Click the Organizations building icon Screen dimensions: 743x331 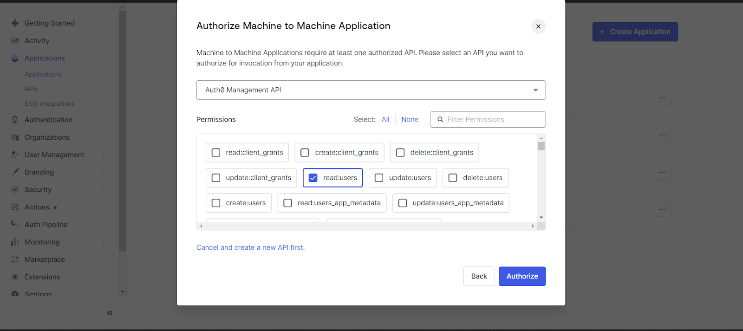(x=15, y=137)
